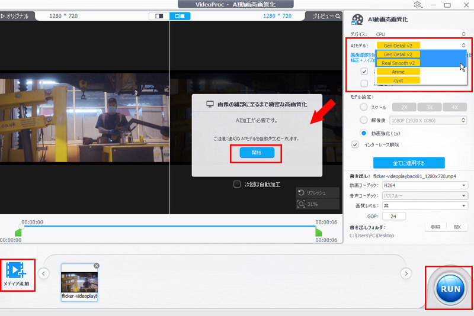The width and height of the screenshot is (474, 316).
Task: Switch to the side-by-side comparison view icon
Action: (x=180, y=16)
